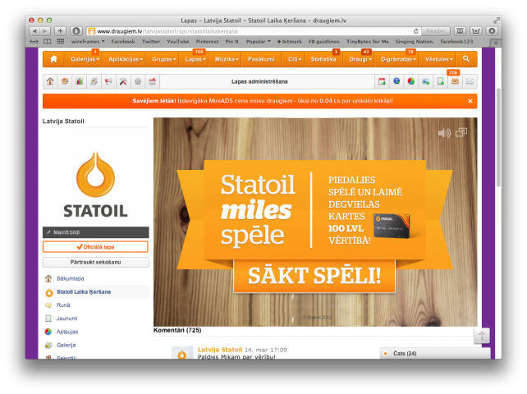Viewport: 527px width, 394px height.
Task: Click the orange home icon in navigation bar
Action: point(53,59)
